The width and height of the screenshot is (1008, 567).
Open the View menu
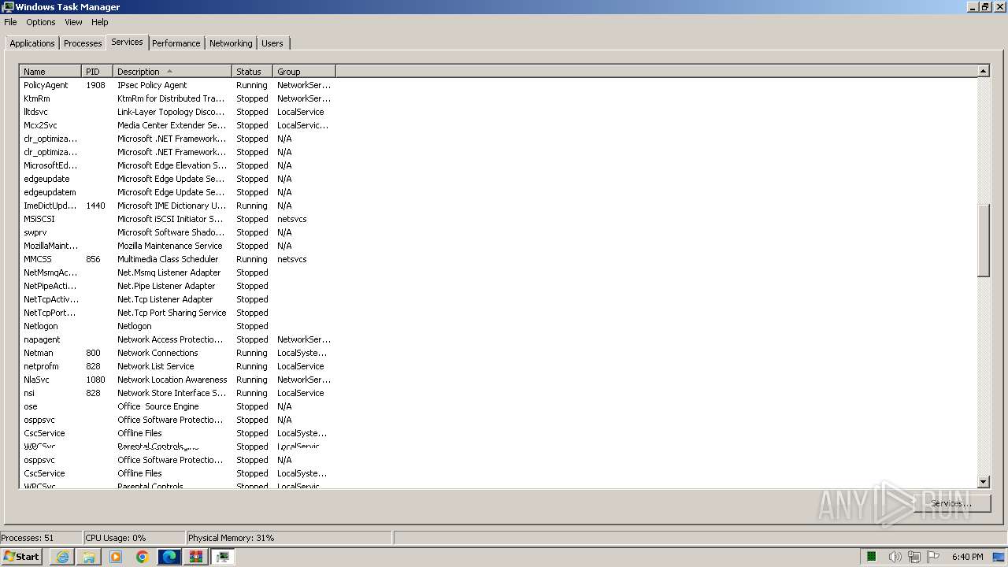73,22
